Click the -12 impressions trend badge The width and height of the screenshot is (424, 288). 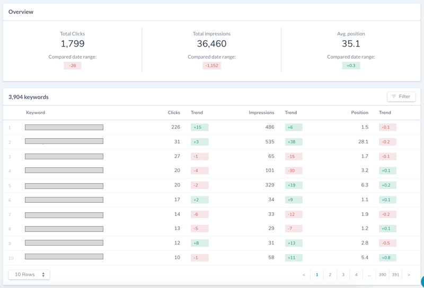[x=294, y=214]
